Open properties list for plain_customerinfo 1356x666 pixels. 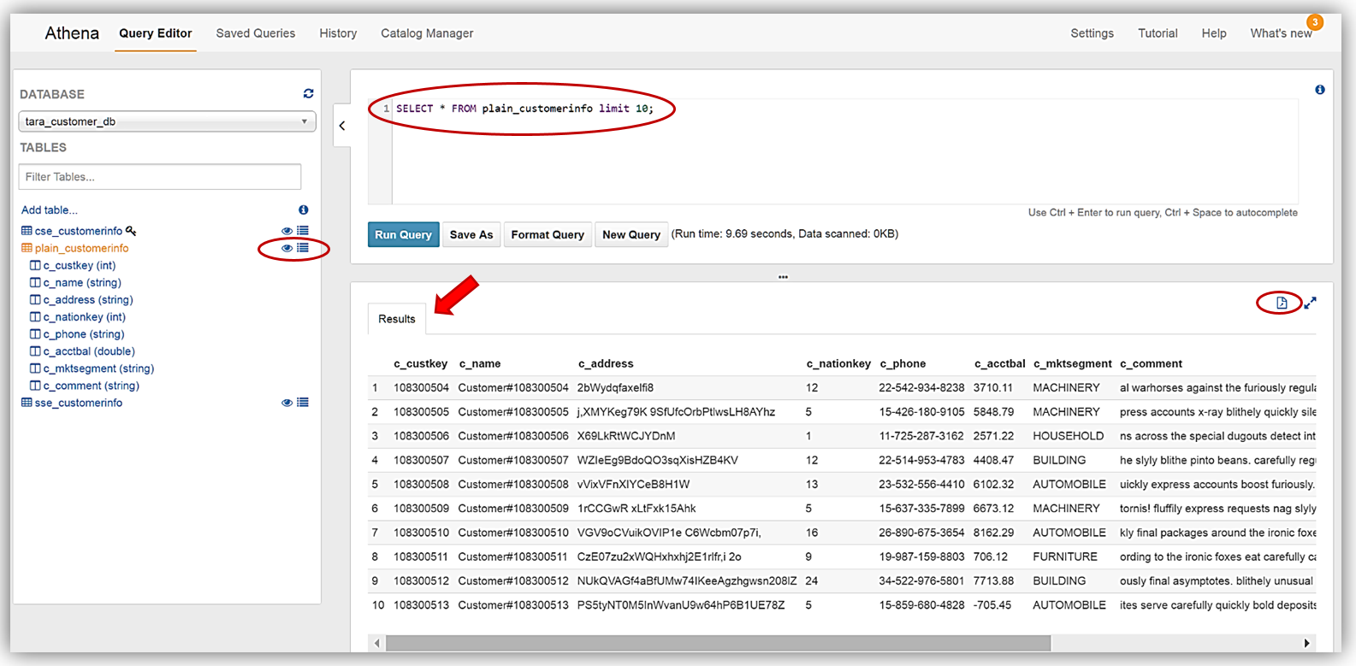pos(303,248)
